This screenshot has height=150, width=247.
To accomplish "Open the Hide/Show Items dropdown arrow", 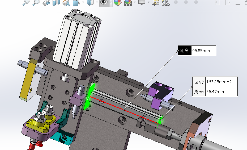I will tap(111, 2).
